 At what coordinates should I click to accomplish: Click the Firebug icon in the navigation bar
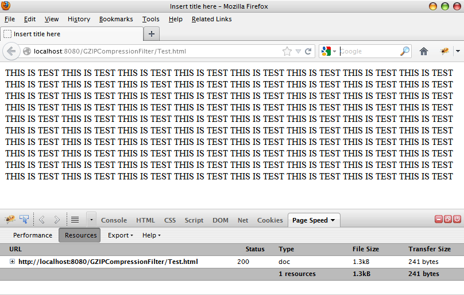point(444,51)
